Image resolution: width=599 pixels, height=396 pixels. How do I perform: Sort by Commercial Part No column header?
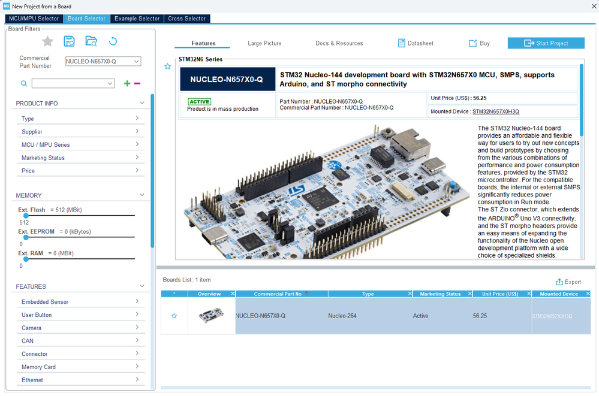282,294
